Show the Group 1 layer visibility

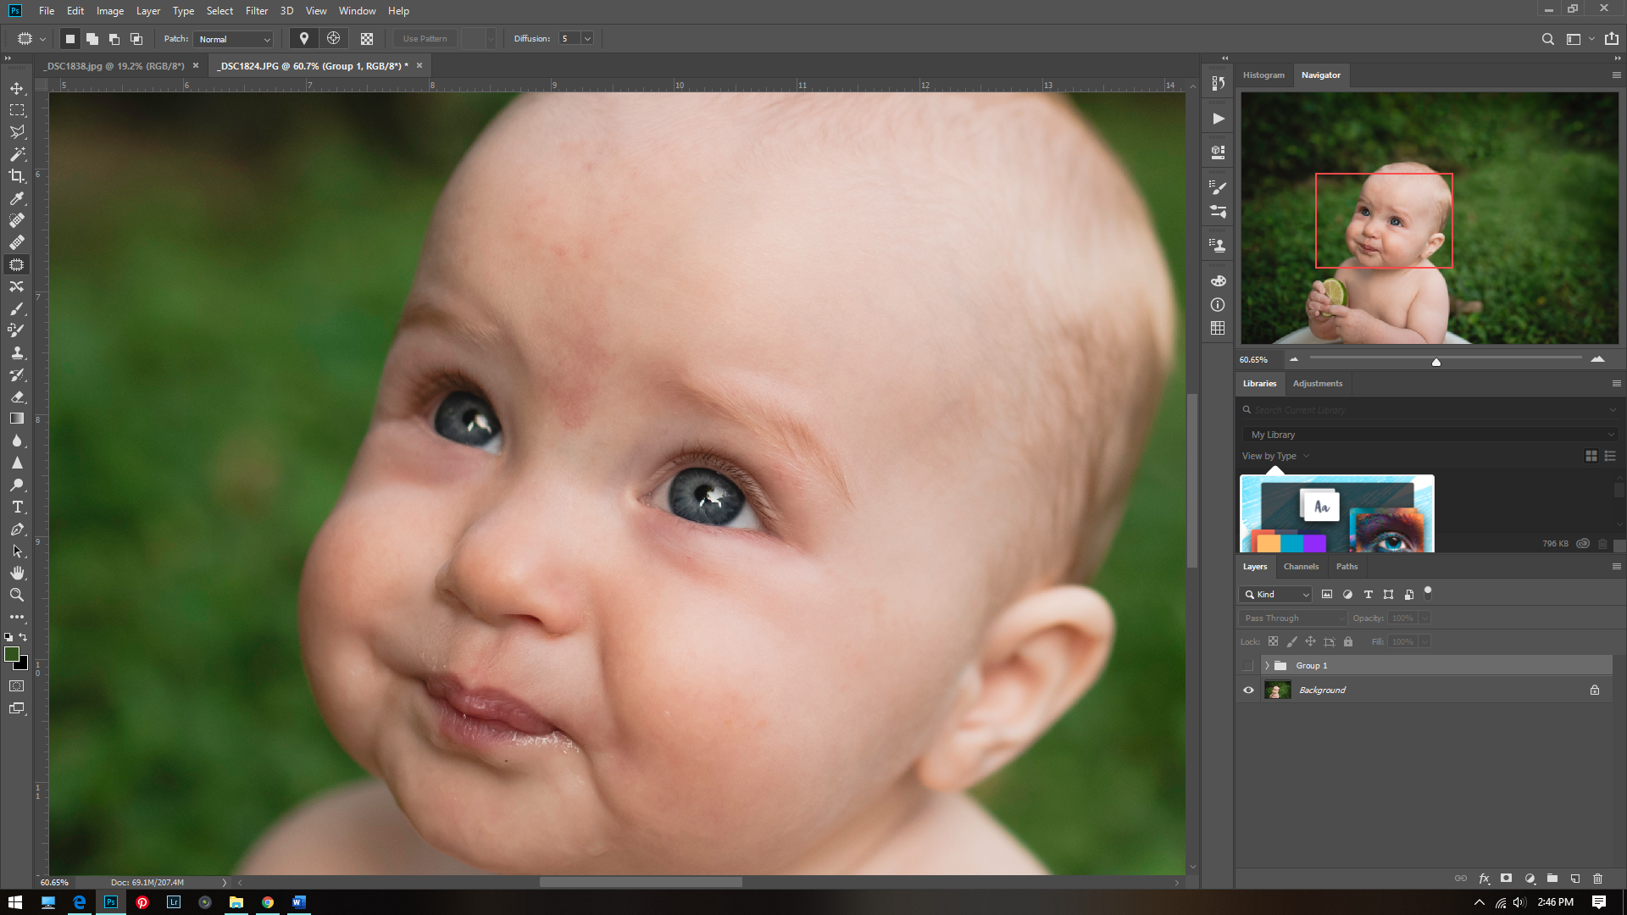[x=1248, y=665]
